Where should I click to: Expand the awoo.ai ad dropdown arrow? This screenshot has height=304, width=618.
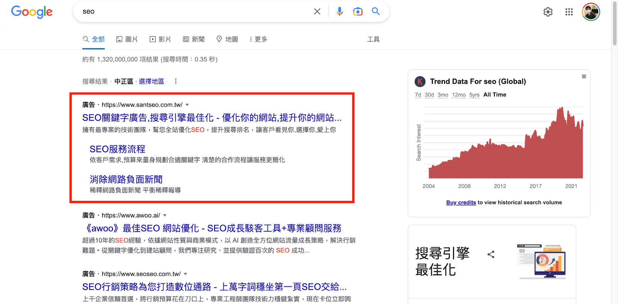tap(165, 215)
